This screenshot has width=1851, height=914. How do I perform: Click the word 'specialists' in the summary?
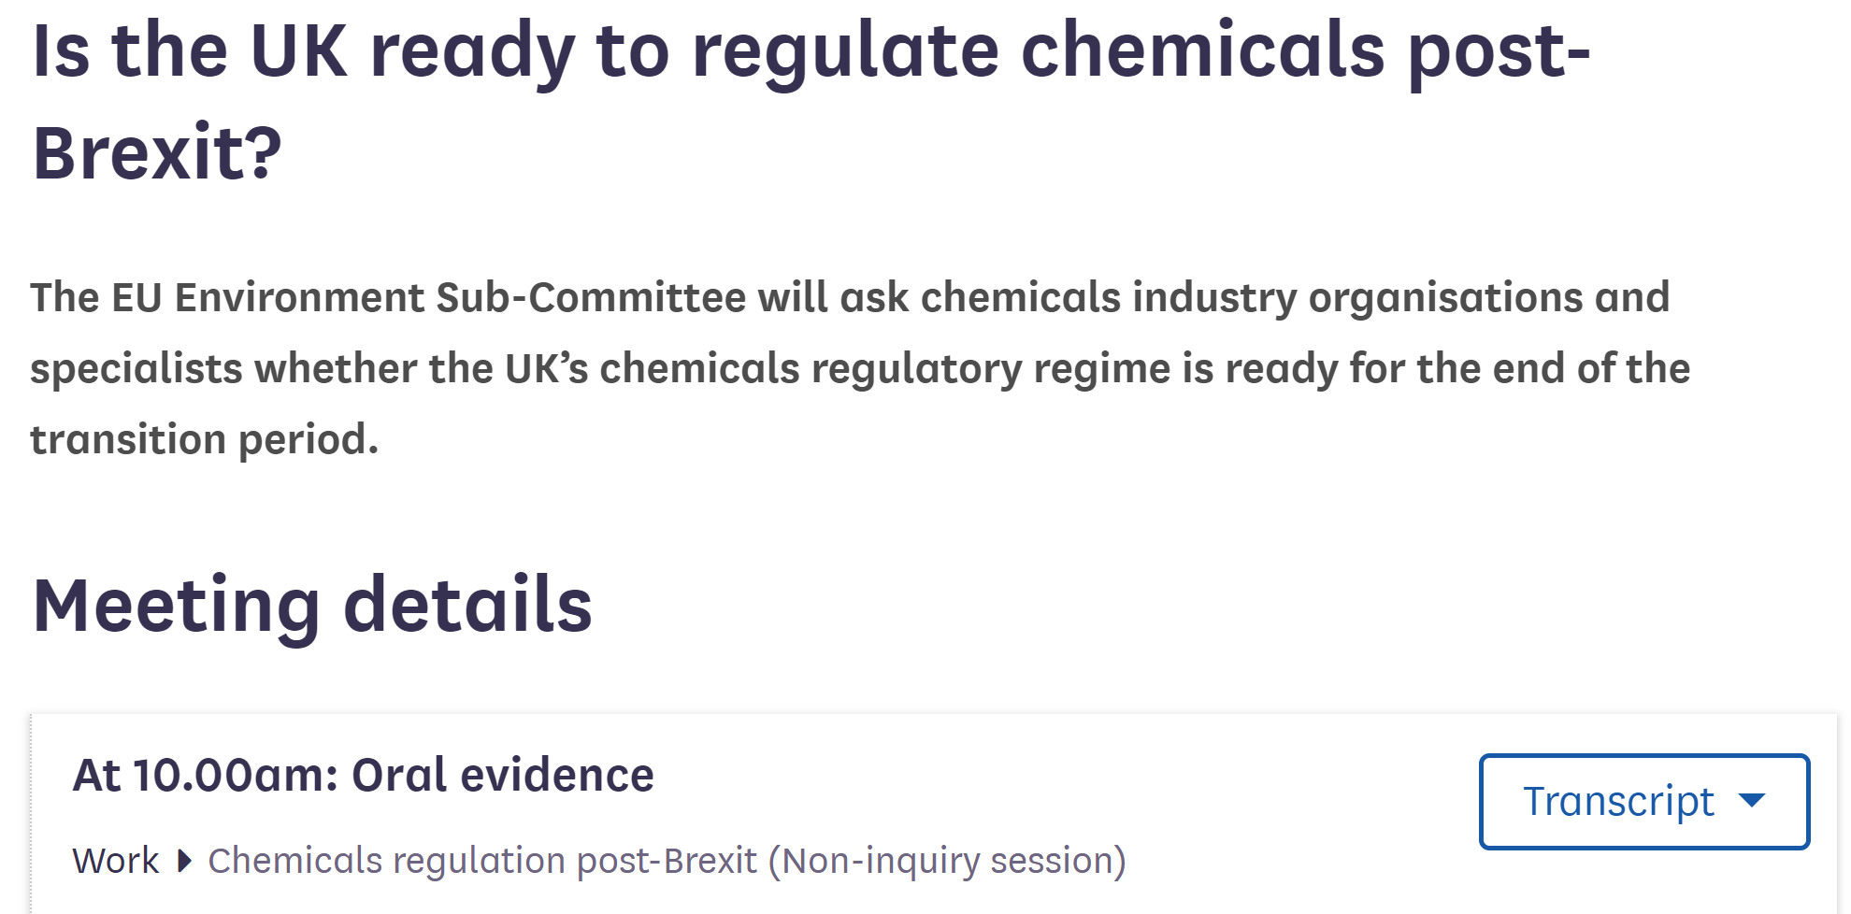coord(136,369)
